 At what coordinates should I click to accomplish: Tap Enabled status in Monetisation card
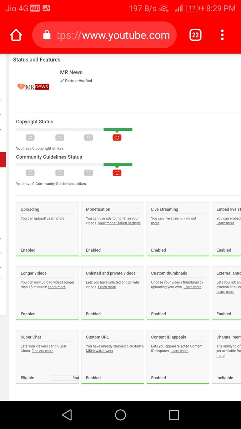tap(93, 250)
